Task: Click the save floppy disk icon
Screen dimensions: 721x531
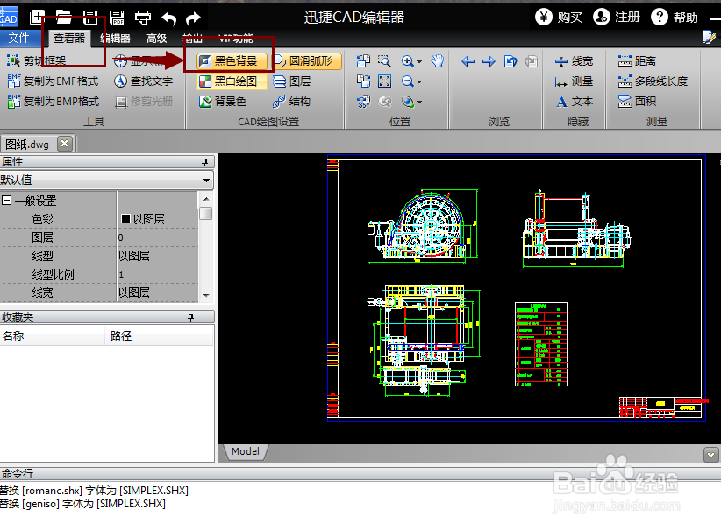Action: click(x=90, y=18)
